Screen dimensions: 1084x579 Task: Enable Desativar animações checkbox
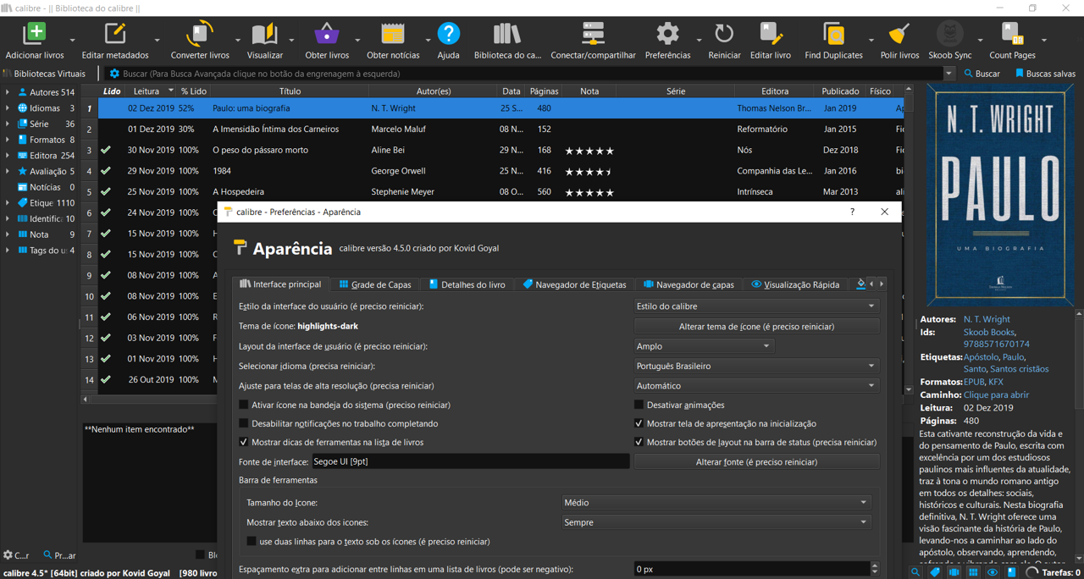tap(639, 405)
